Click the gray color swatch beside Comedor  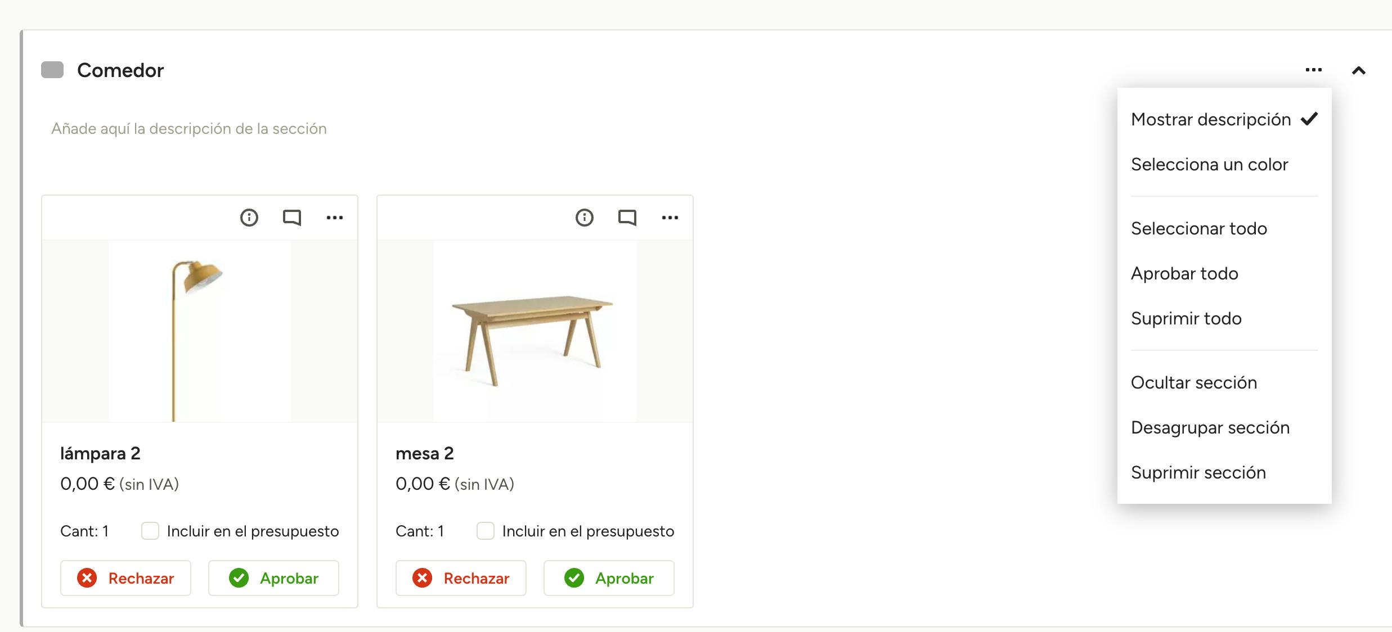52,70
